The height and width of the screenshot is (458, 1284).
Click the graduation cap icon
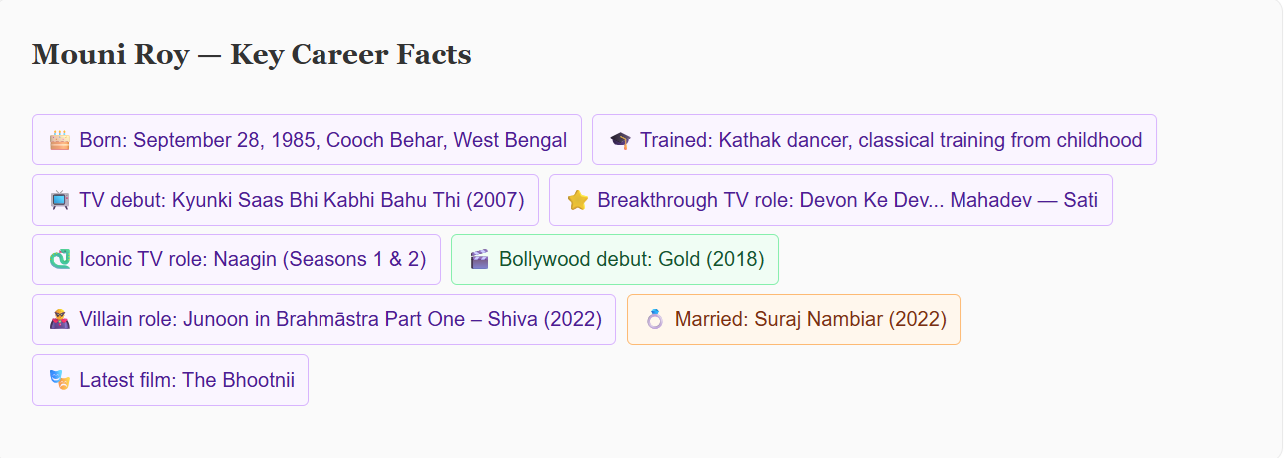tap(620, 140)
